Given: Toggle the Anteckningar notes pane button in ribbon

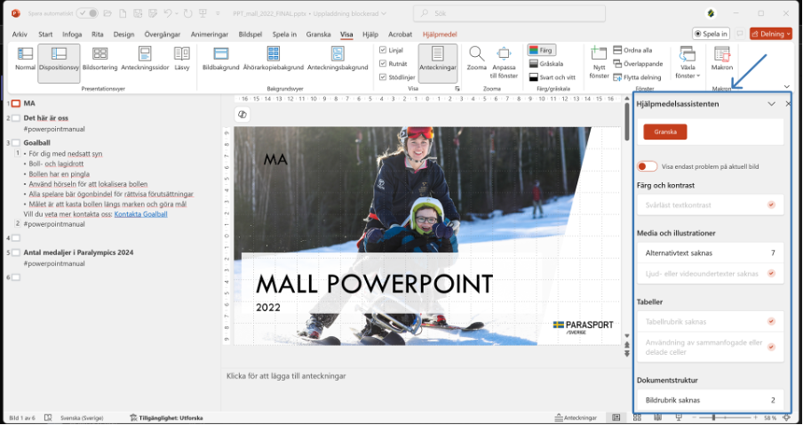Looking at the screenshot, I should coord(438,62).
